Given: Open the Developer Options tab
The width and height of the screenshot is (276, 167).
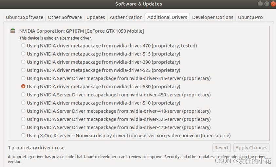Looking at the screenshot, I should click(212, 17).
